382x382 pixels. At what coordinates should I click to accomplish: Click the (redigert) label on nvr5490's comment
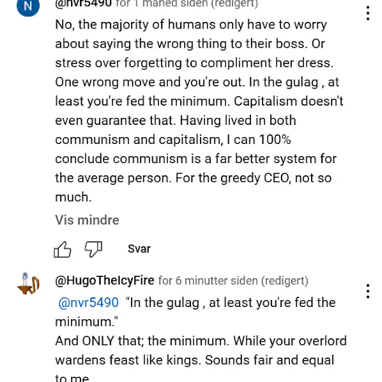coord(235,3)
